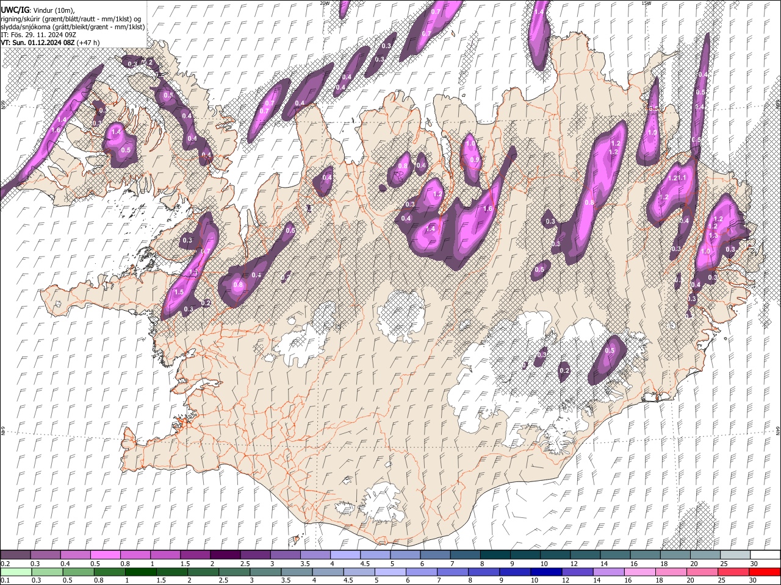Select the darkest purple 2 swatch in upper scale
The width and height of the screenshot is (781, 585).
point(225,555)
